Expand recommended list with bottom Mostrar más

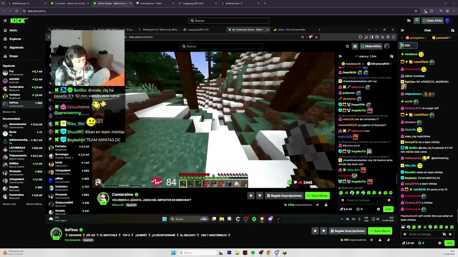(9, 204)
